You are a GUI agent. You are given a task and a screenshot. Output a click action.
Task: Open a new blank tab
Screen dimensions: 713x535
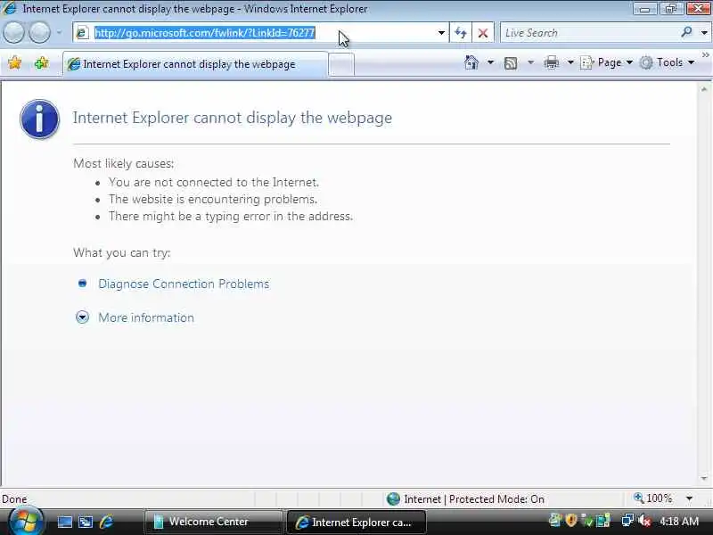coord(340,64)
